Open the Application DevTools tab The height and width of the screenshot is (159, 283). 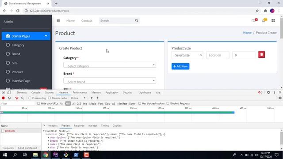tap(112, 92)
